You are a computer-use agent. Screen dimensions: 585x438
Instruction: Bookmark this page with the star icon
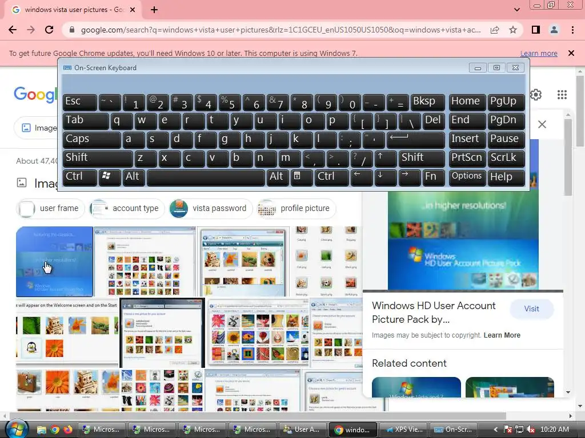pos(513,30)
